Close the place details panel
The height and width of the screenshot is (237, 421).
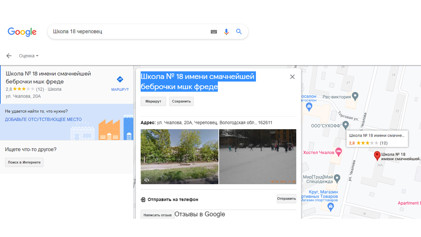(x=292, y=77)
